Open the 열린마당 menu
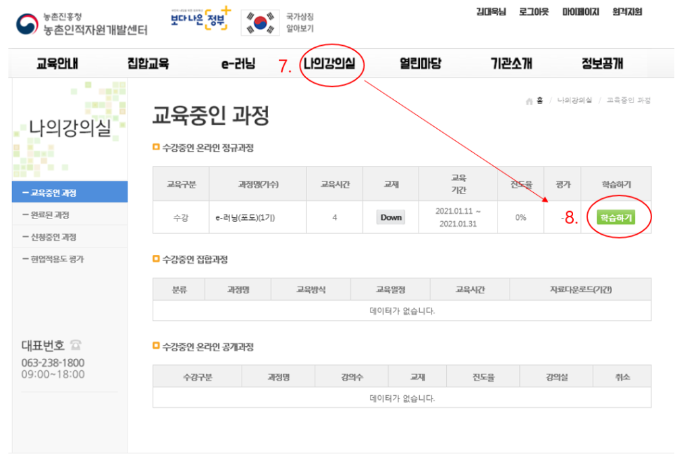This screenshot has width=675, height=462. click(420, 64)
